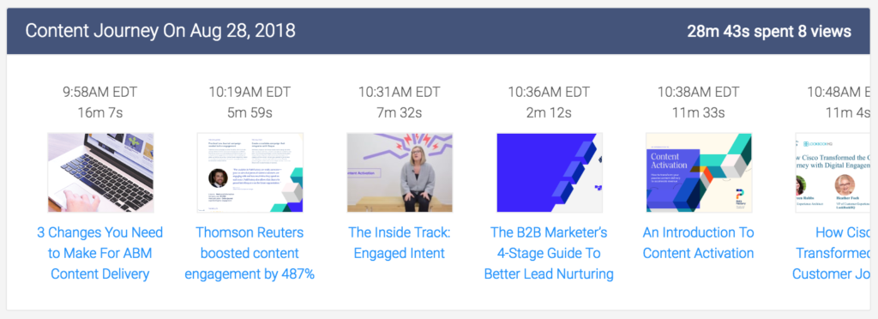Open 'An Introduction To Content Activation' link

point(698,243)
